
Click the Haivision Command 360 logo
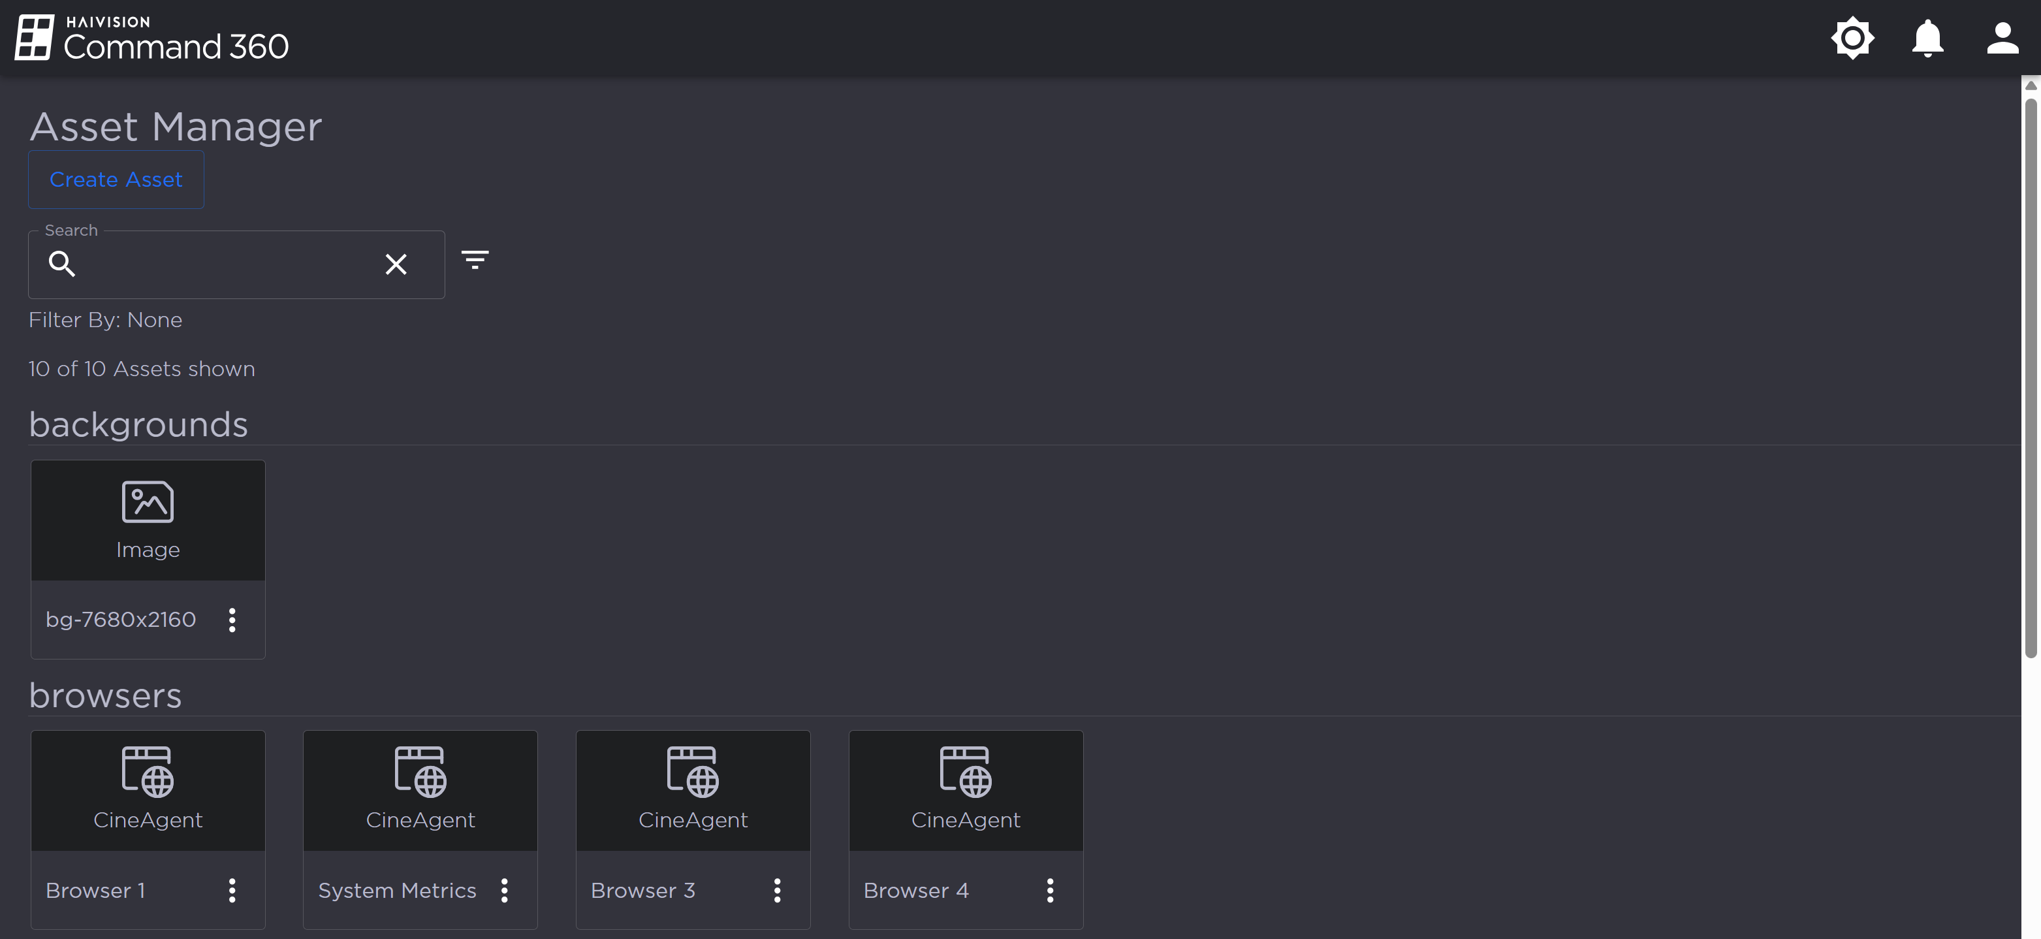coord(152,38)
